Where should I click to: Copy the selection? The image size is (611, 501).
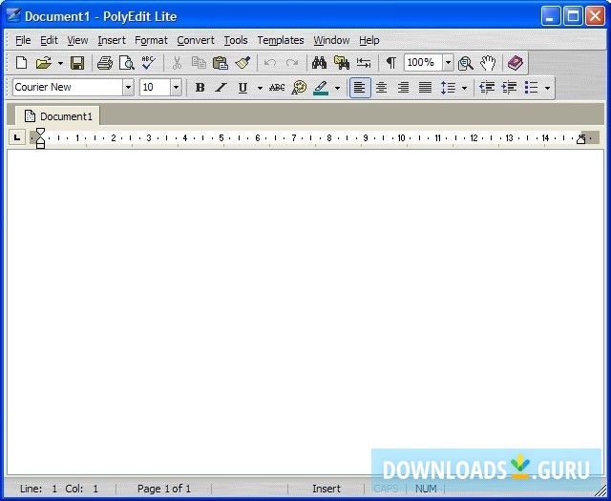199,63
